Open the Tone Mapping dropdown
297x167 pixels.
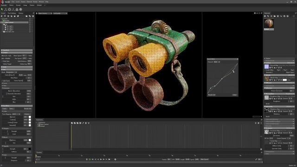pos(16,114)
